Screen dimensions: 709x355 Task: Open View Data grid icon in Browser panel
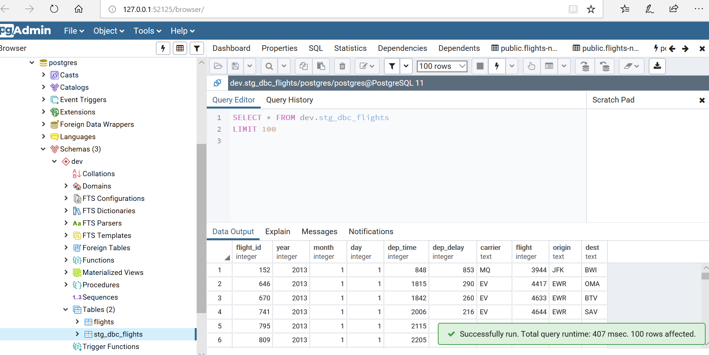pos(180,48)
